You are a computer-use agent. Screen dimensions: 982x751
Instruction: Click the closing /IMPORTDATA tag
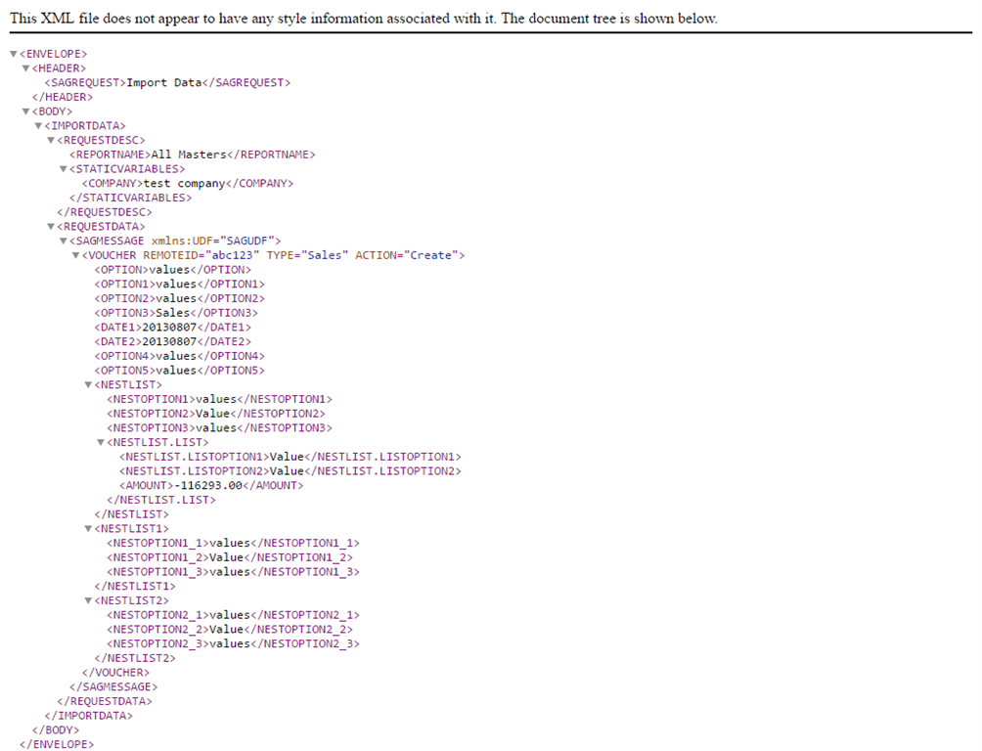[x=89, y=717]
